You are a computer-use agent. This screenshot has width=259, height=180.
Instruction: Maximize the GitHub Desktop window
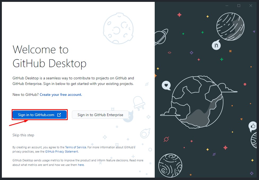coord(239,6)
